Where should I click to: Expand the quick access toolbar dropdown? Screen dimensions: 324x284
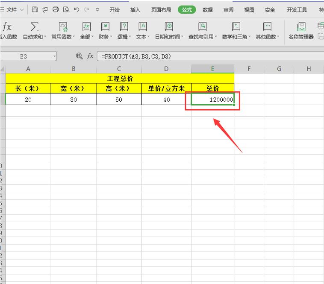click(97, 10)
